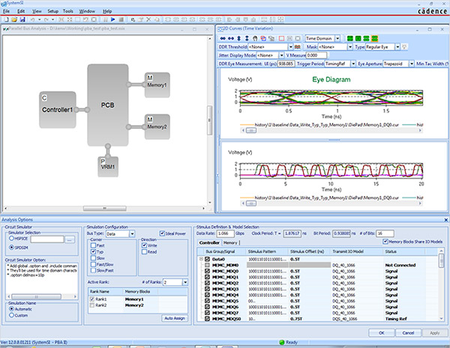Screen dimensions: 450x348
Task: Collapse the Data0 bus group
Action: click(x=201, y=259)
